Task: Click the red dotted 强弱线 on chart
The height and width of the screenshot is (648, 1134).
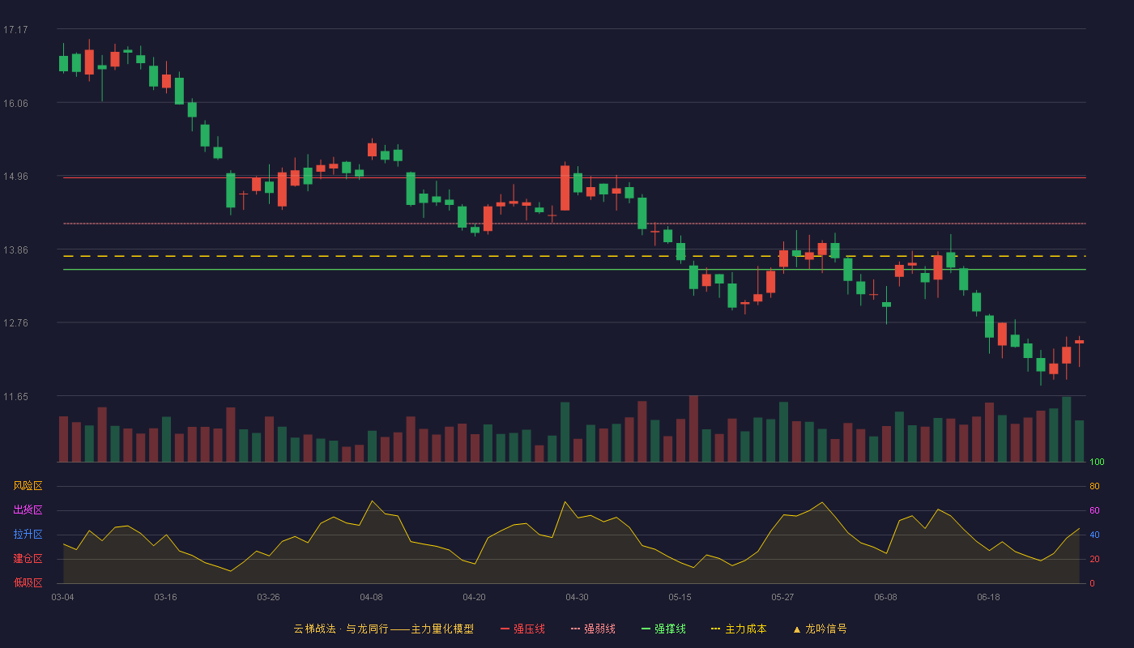Action: point(574,224)
